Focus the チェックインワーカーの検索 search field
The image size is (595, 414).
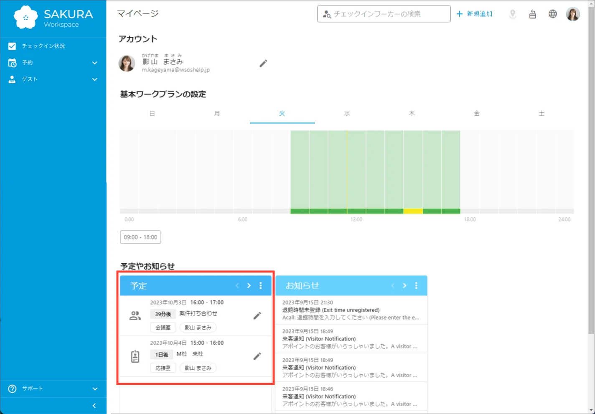[x=389, y=14]
